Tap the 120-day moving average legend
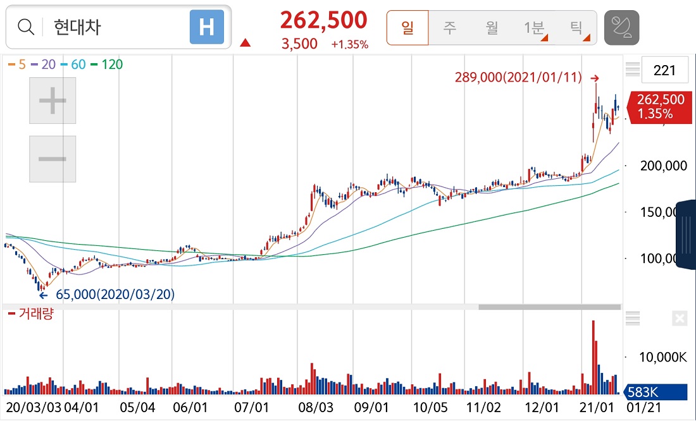This screenshot has width=696, height=421. [x=106, y=64]
